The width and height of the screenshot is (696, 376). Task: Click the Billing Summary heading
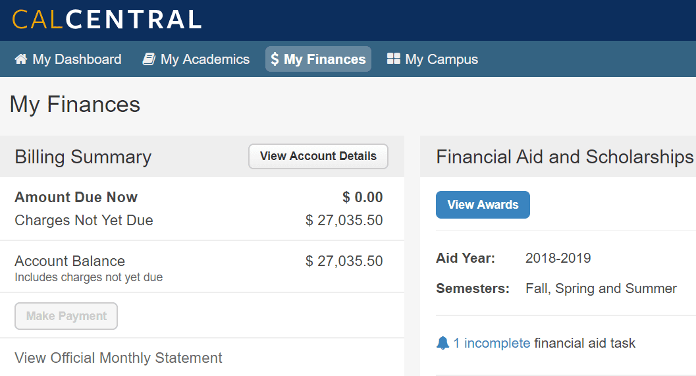pos(83,157)
